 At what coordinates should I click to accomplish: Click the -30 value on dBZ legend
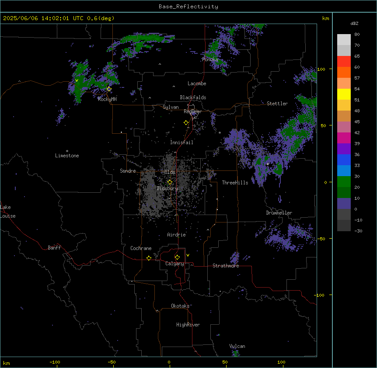[359, 231]
